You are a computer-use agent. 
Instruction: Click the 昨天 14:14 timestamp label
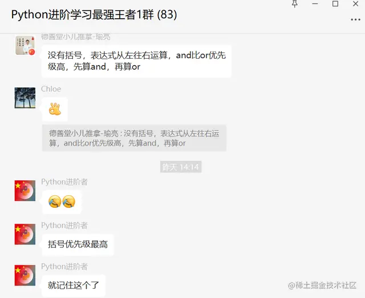coord(181,167)
